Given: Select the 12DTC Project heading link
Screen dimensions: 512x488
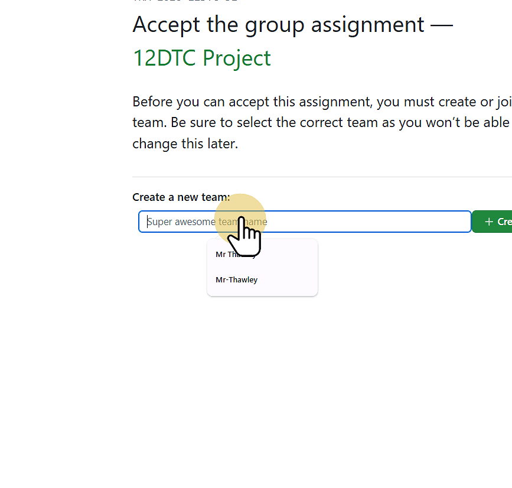Looking at the screenshot, I should tap(202, 58).
